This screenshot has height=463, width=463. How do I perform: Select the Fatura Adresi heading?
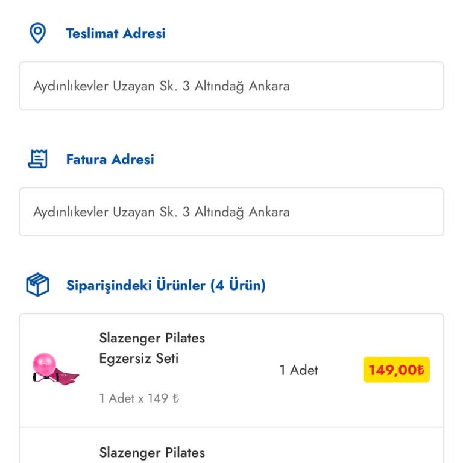click(x=110, y=159)
